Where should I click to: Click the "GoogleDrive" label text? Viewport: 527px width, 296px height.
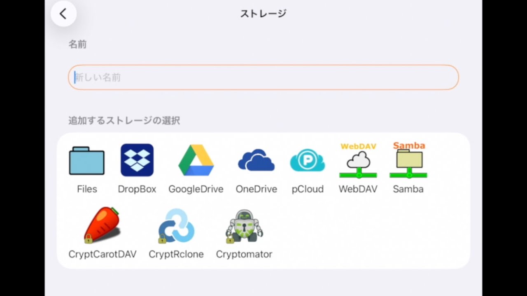point(196,189)
